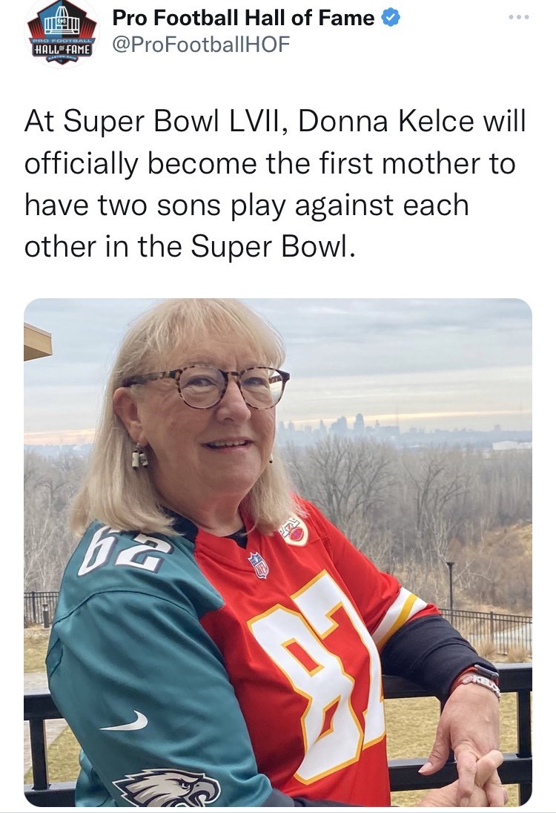Screen dimensions: 556x813
Task: Open the Pro Football Hall of Fame avatar
Action: tap(61, 34)
